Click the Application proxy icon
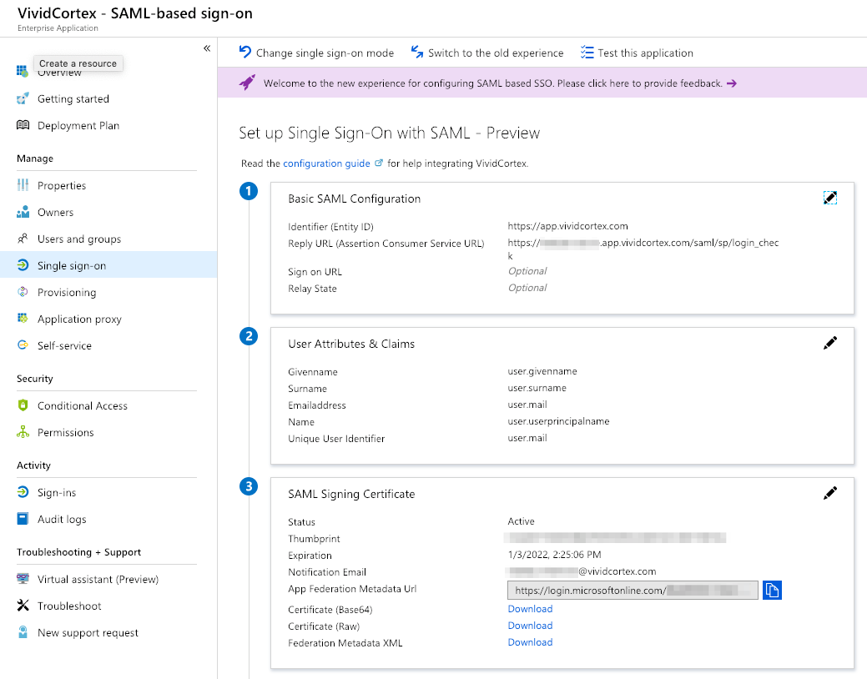867x679 pixels. 23,318
